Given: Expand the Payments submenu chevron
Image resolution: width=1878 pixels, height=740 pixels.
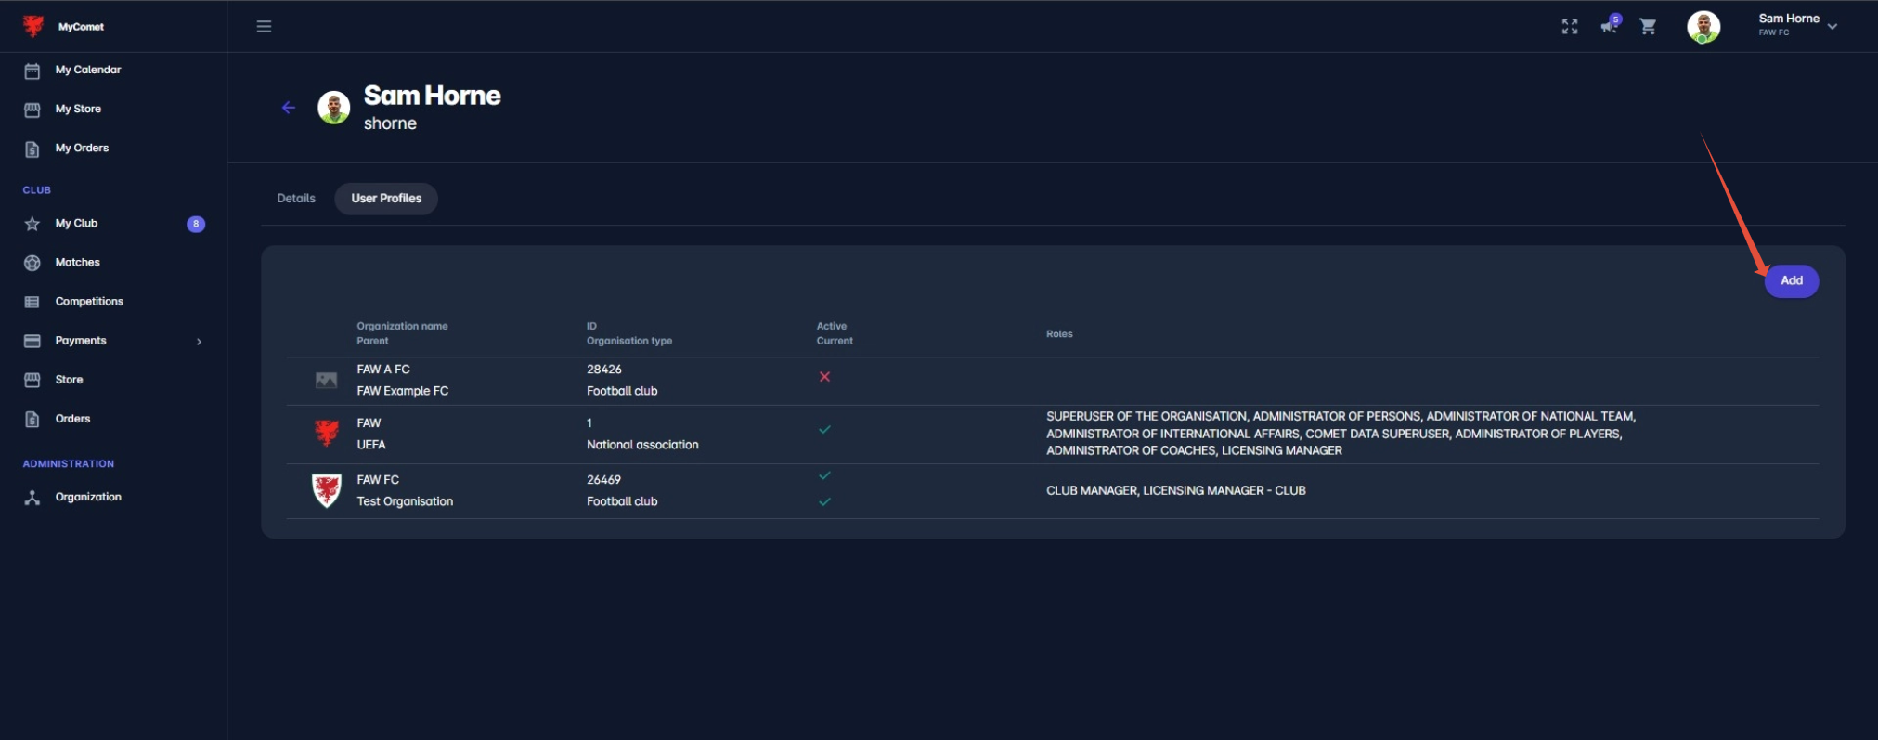Looking at the screenshot, I should click(x=199, y=342).
